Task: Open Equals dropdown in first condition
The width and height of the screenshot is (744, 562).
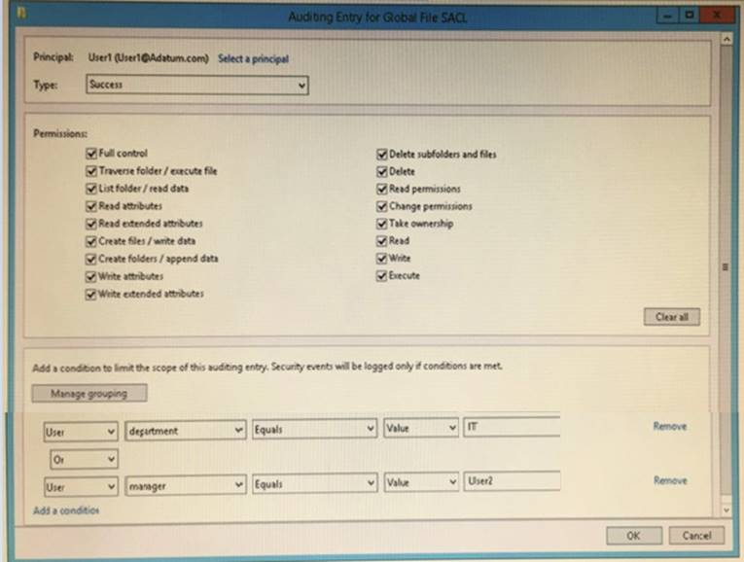Action: pos(313,429)
